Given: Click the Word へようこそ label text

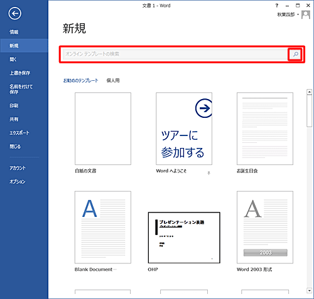Looking at the screenshot, I should [171, 171].
